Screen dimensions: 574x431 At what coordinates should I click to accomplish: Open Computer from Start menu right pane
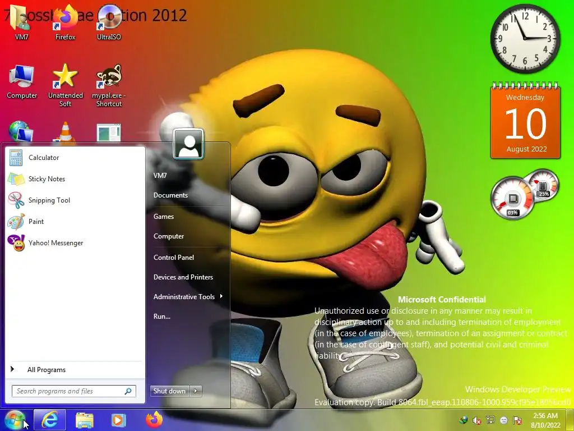(169, 236)
